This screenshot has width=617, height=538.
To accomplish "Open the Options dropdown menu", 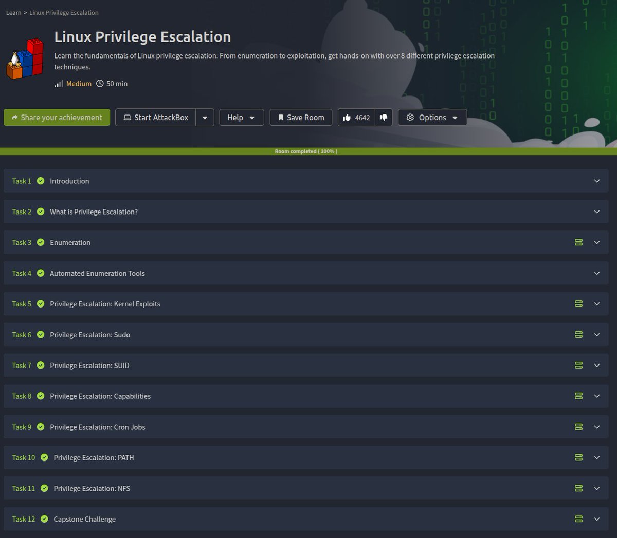I will coord(432,118).
